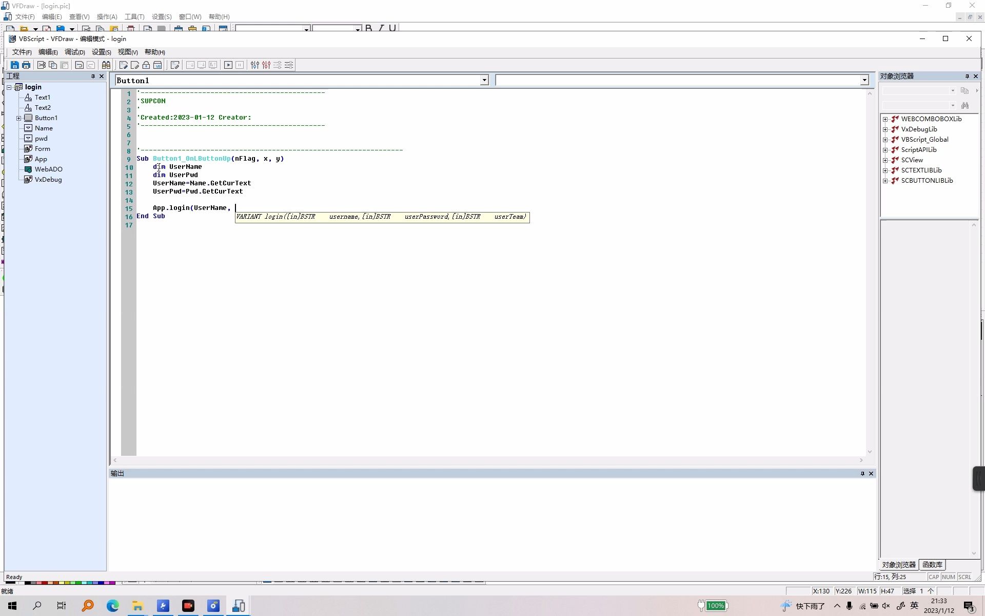This screenshot has height=616, width=985.
Task: Toggle pin on the 工程 project panel
Action: tap(93, 76)
